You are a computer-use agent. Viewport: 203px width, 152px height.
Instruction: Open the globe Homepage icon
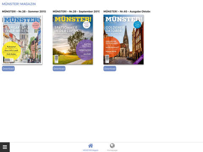[x=112, y=146]
